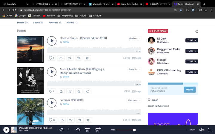Switch to the Wantedly browser tab
Viewport: 215px width, 134px height.
click(x=101, y=4)
